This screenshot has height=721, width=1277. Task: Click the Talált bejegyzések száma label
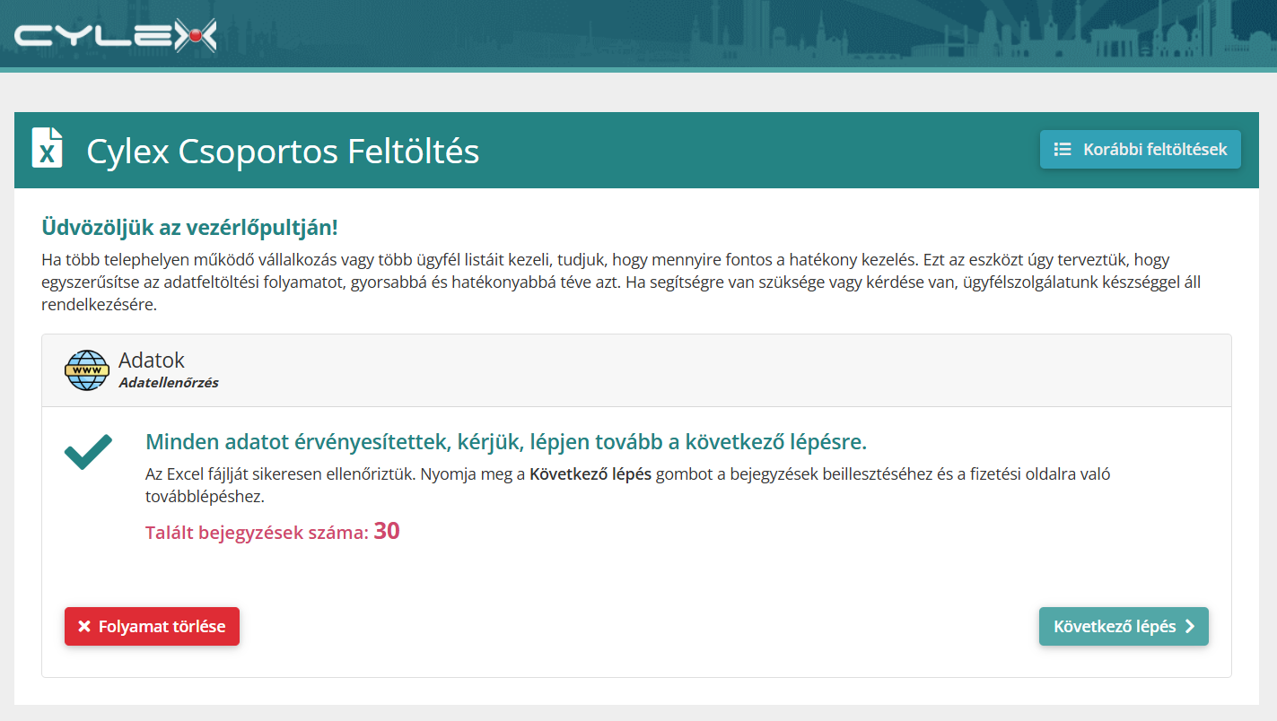pyautogui.click(x=257, y=534)
